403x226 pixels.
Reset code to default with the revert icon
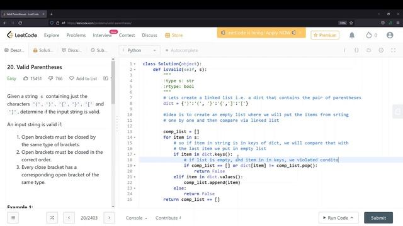368,50
